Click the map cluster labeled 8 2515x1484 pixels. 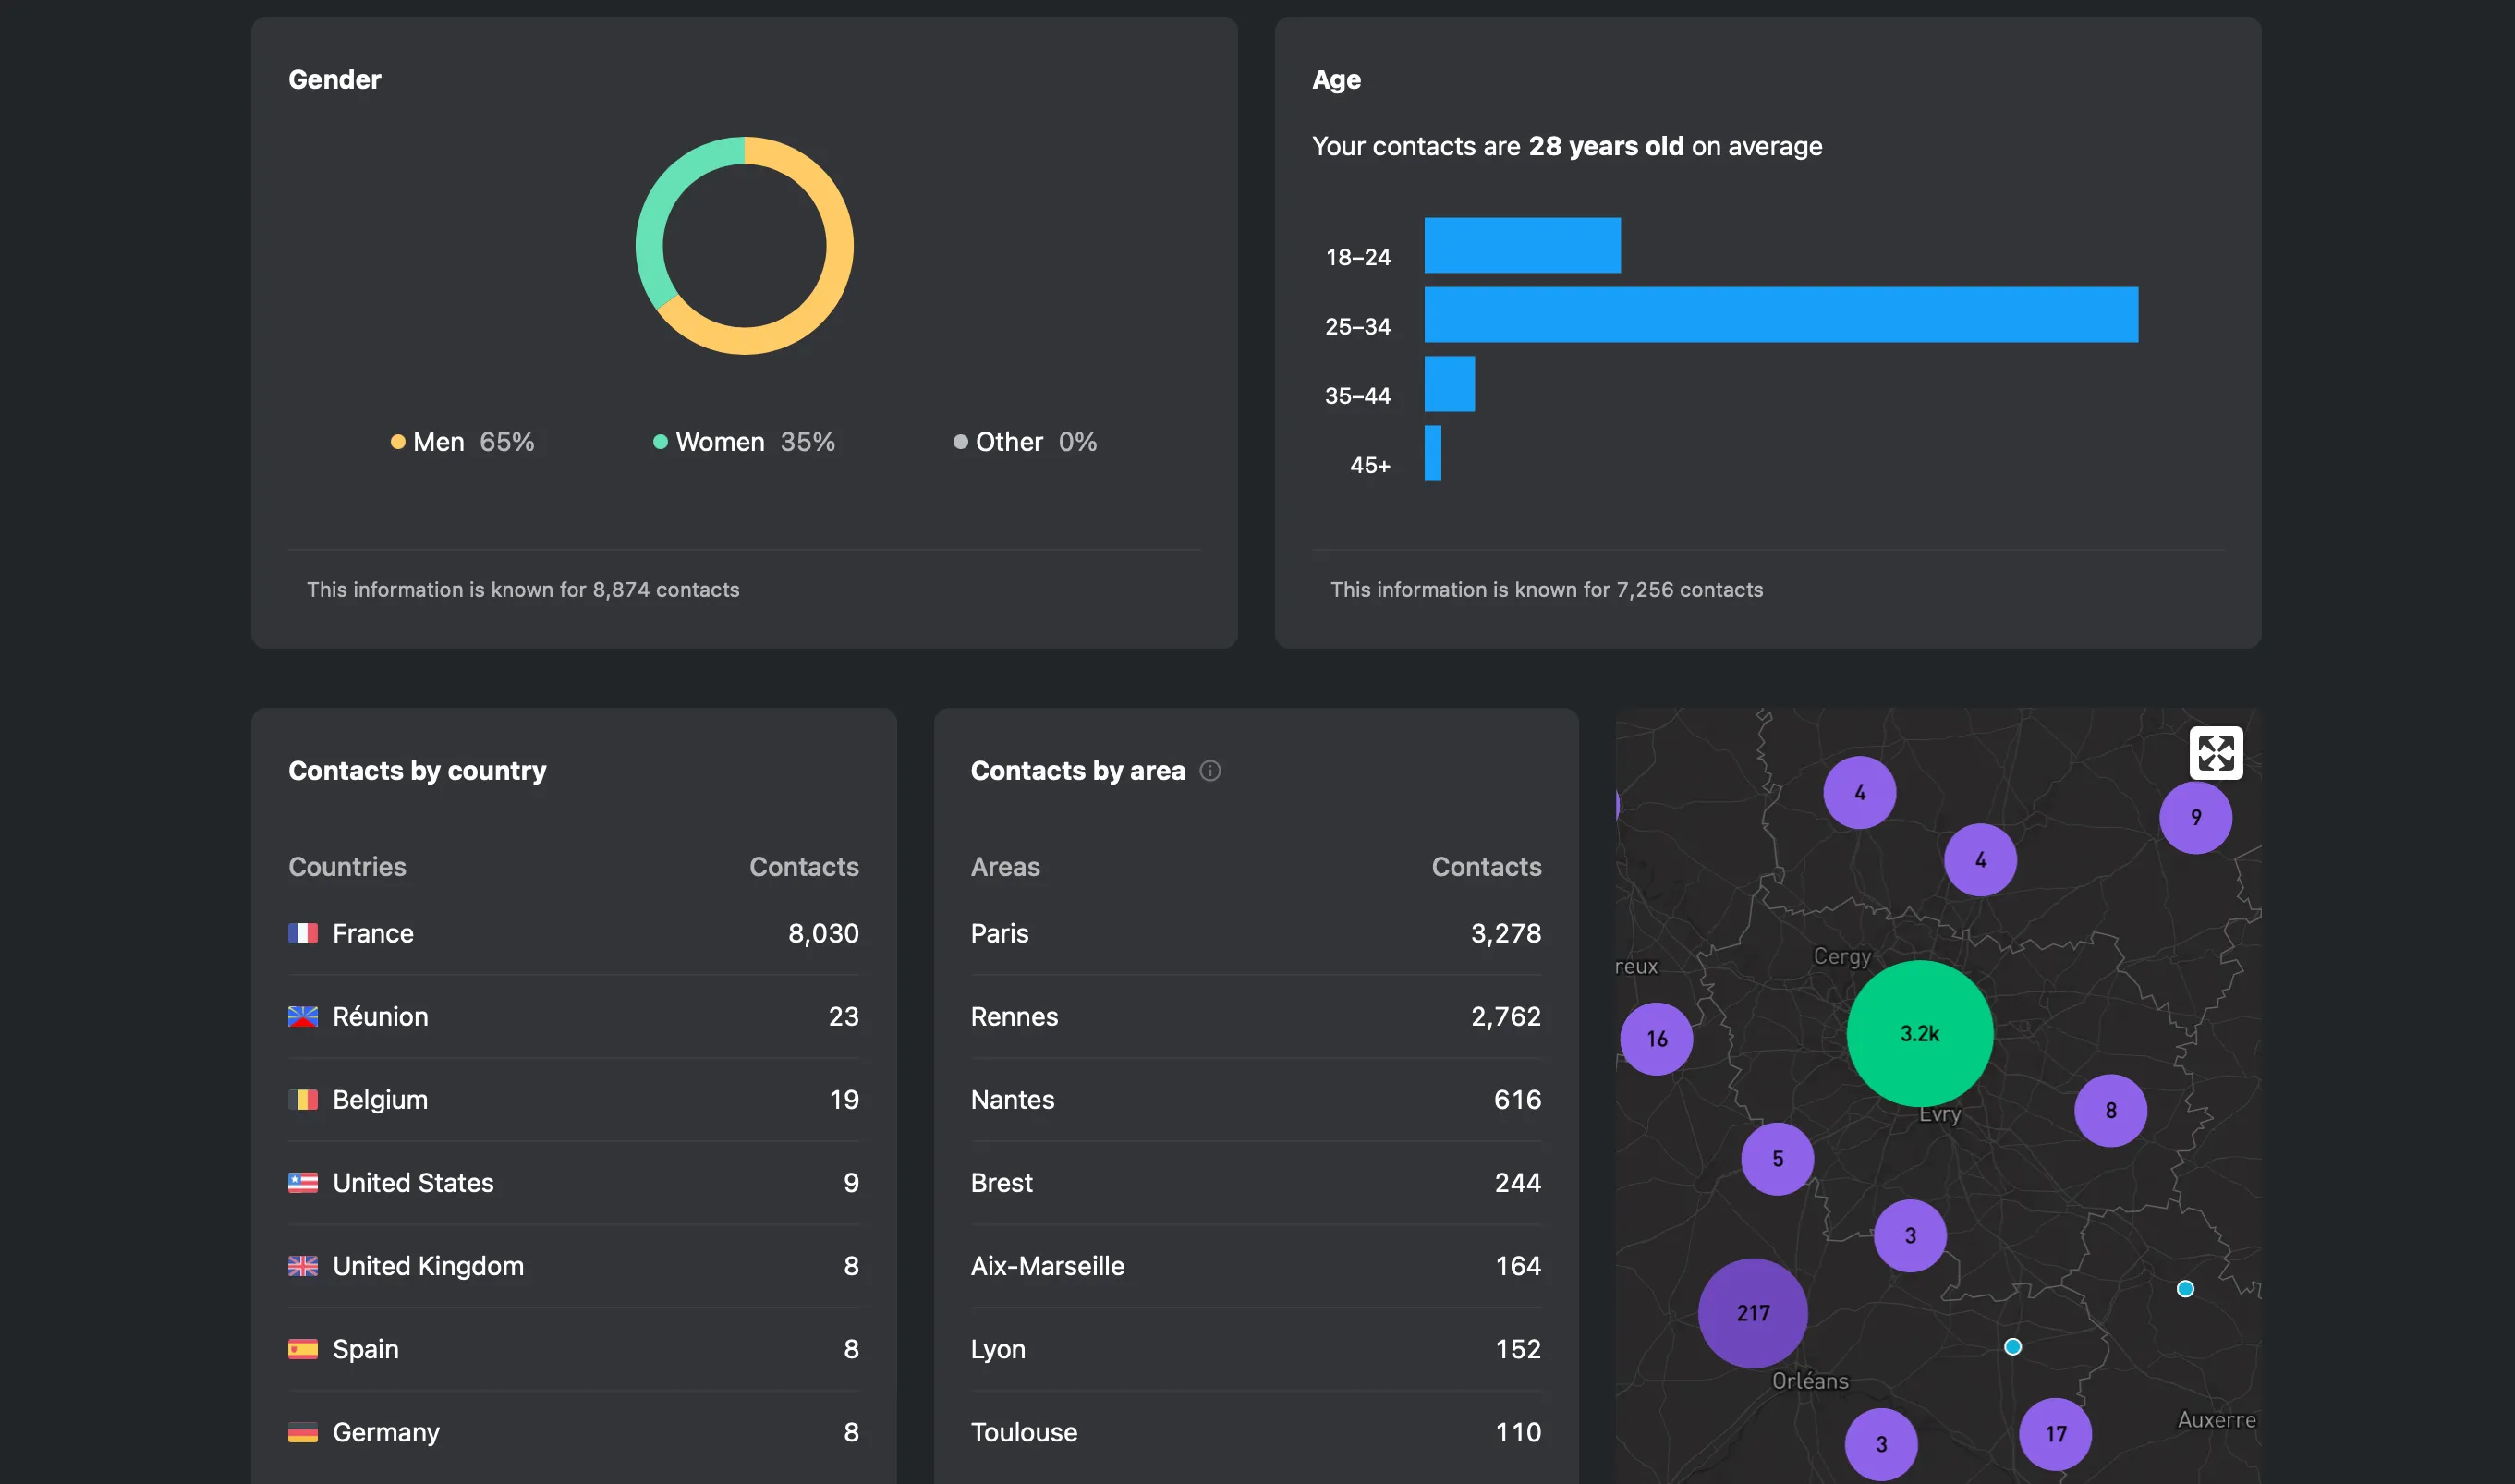tap(2110, 1110)
